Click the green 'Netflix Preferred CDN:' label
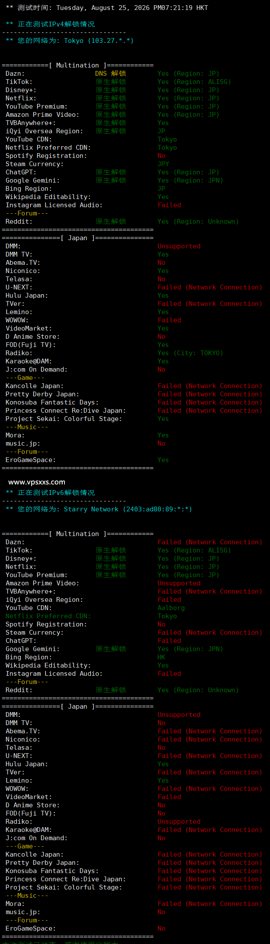Screen dimensions: 270x944 coord(48,616)
